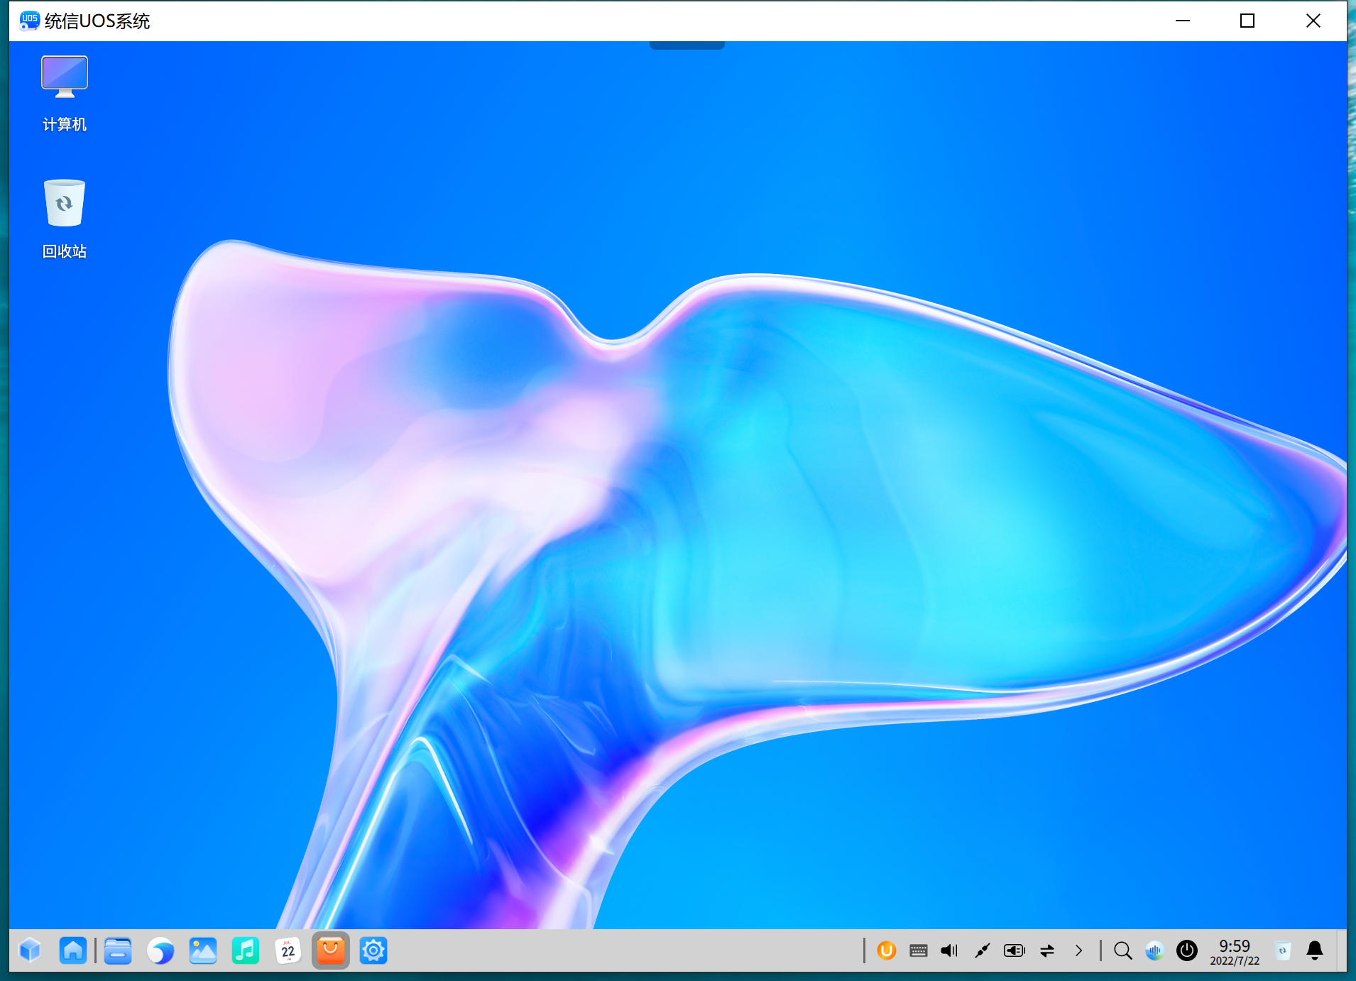Screen dimensions: 1356x981
Task: Launch the web browser from the dock
Action: [x=160, y=950]
